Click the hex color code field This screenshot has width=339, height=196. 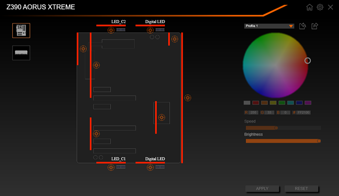pyautogui.click(x=304, y=113)
